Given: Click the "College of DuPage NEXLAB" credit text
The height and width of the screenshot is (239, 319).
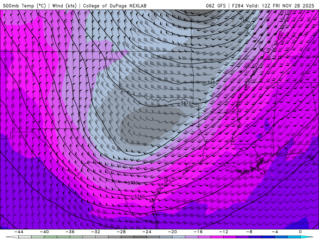Looking at the screenshot, I should tap(114, 6).
